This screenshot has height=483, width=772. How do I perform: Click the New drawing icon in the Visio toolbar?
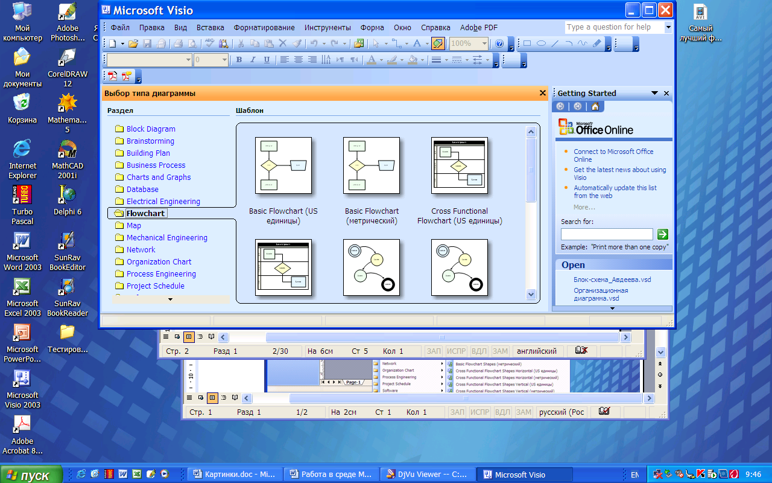point(113,43)
